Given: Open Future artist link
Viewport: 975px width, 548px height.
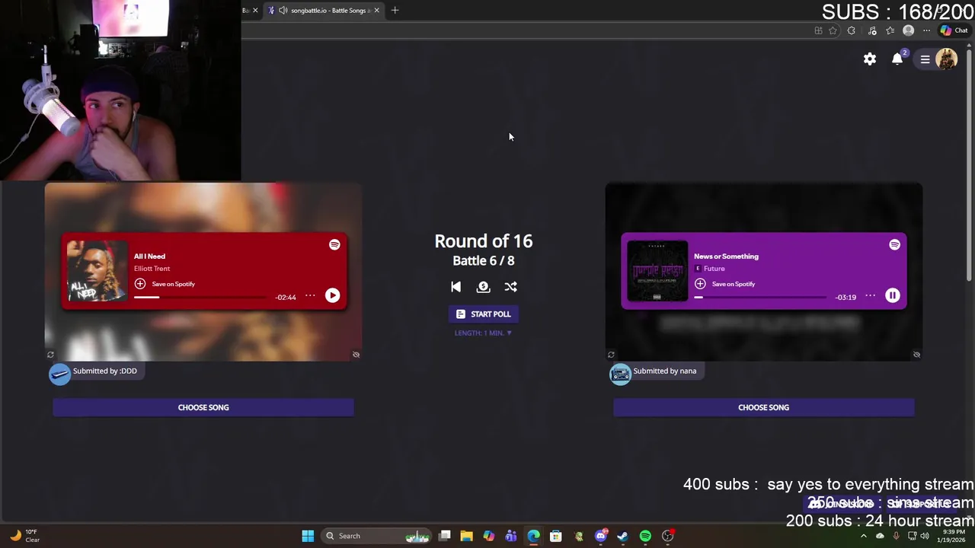Looking at the screenshot, I should pyautogui.click(x=714, y=269).
